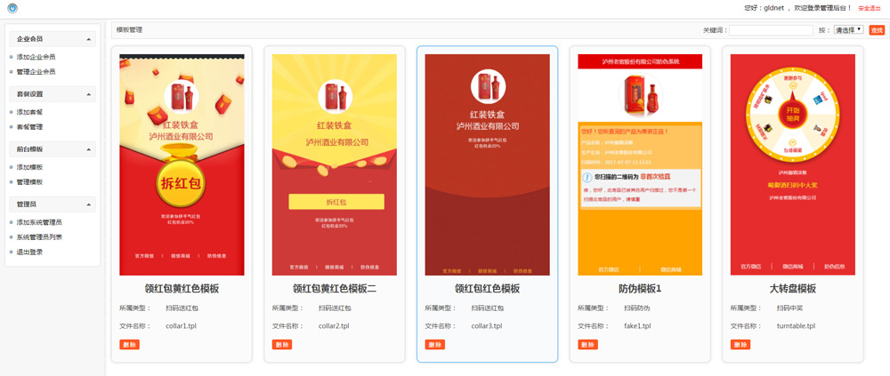Viewport: 890px width, 376px height.
Task: Click the title 防伪模板1
Action: [640, 289]
